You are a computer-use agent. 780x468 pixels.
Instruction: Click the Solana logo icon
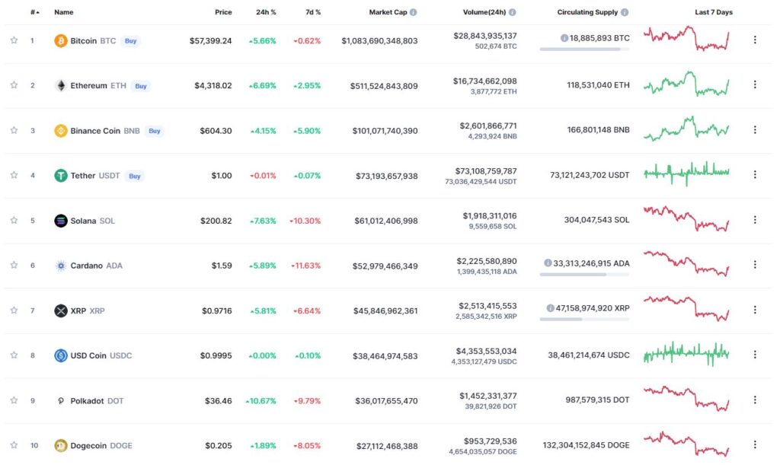[61, 221]
